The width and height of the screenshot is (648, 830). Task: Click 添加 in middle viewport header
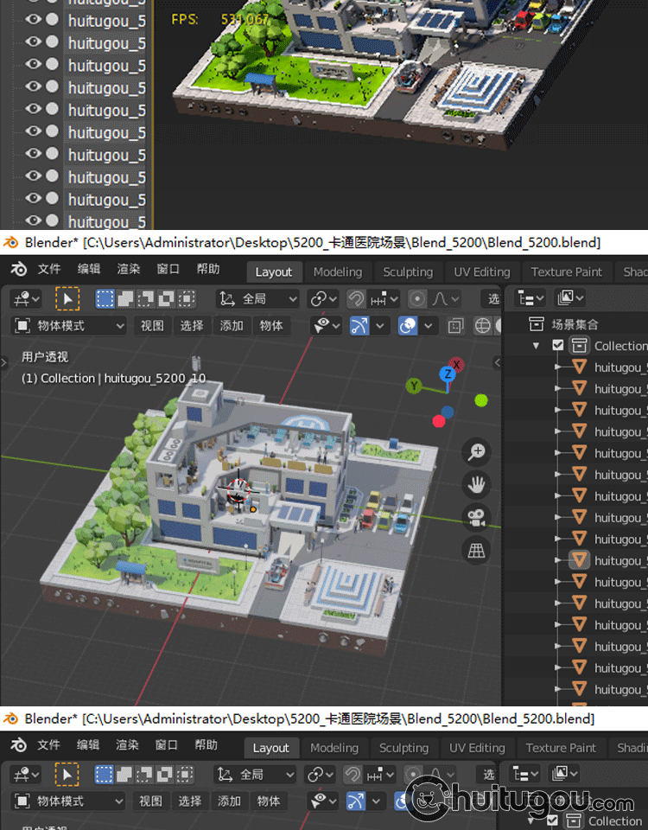coord(232,326)
